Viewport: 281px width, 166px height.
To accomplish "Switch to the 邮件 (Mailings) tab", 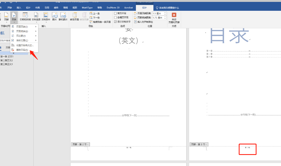I will [x=56, y=8].
